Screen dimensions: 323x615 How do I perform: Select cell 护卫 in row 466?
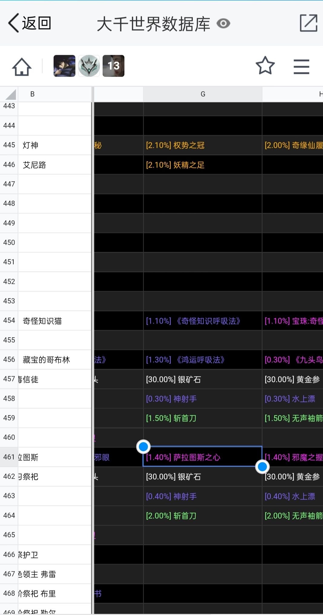55,554
